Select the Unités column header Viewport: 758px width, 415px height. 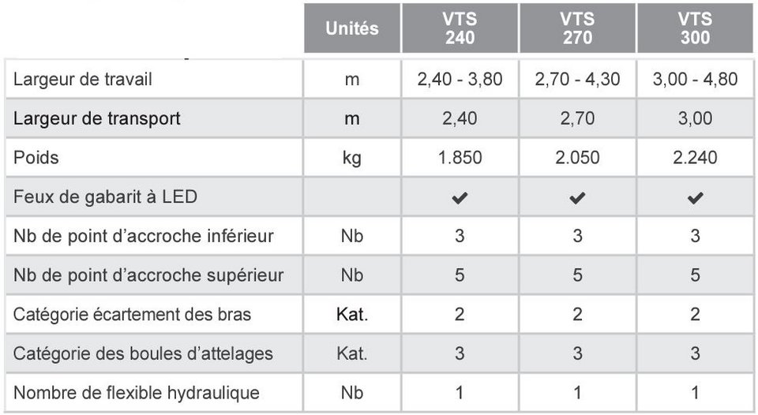pyautogui.click(x=352, y=28)
